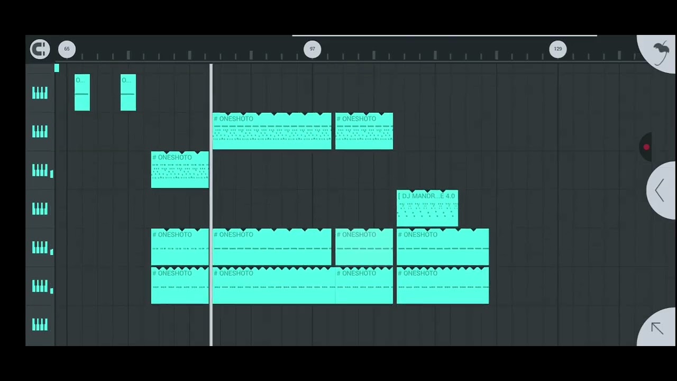
Task: Select the sixth track's piano keys icon
Action: [40, 286]
